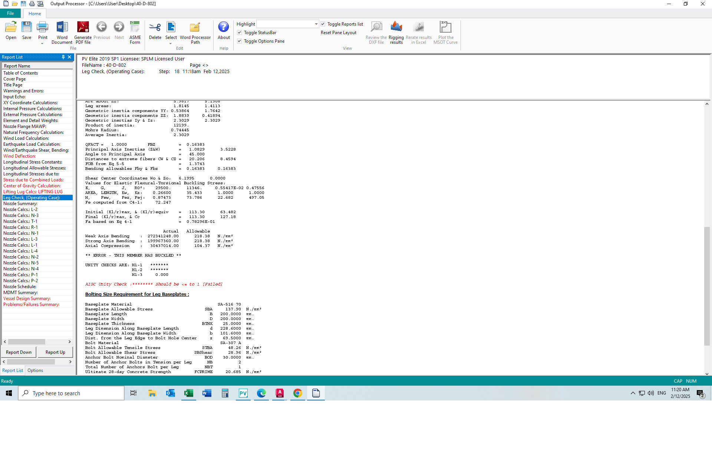Open Rigging results
This screenshot has height=465, width=712.
(x=396, y=33)
